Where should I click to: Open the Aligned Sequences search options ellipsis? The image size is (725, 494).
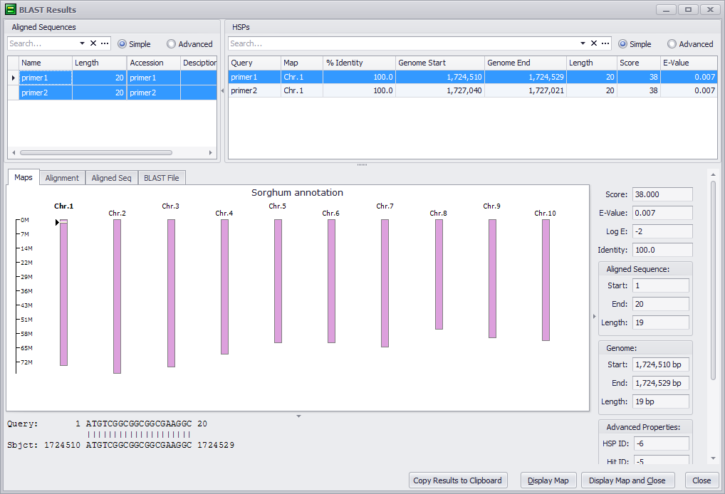click(104, 44)
